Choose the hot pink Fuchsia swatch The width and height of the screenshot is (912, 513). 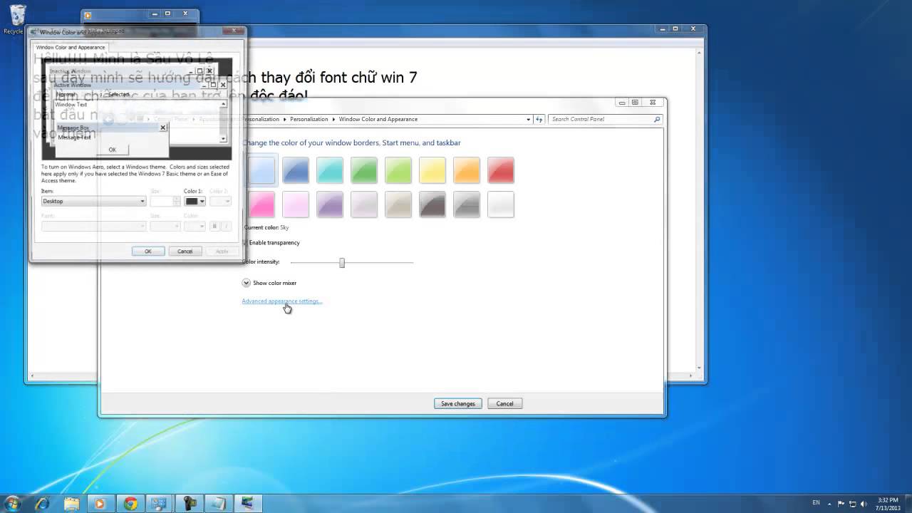261,204
